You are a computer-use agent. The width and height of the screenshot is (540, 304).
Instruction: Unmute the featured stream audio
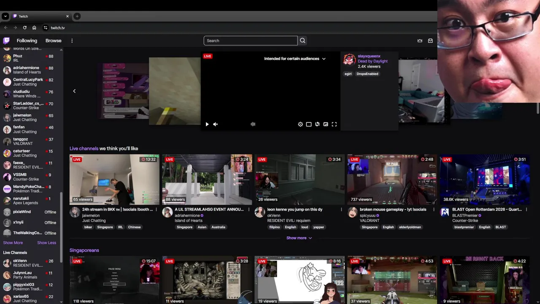[x=215, y=124]
